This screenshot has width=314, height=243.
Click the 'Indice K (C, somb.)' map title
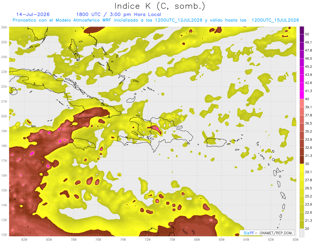click(160, 6)
